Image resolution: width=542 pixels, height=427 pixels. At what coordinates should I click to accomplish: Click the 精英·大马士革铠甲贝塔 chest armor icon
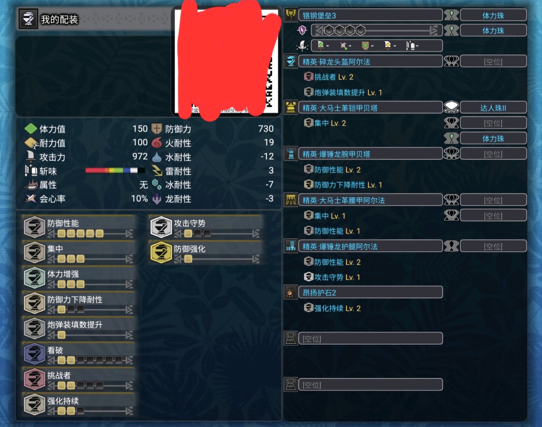(291, 108)
